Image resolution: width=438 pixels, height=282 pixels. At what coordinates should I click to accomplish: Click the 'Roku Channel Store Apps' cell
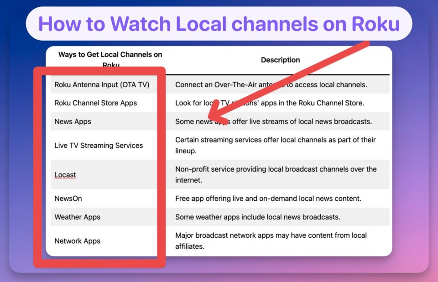[x=95, y=103]
